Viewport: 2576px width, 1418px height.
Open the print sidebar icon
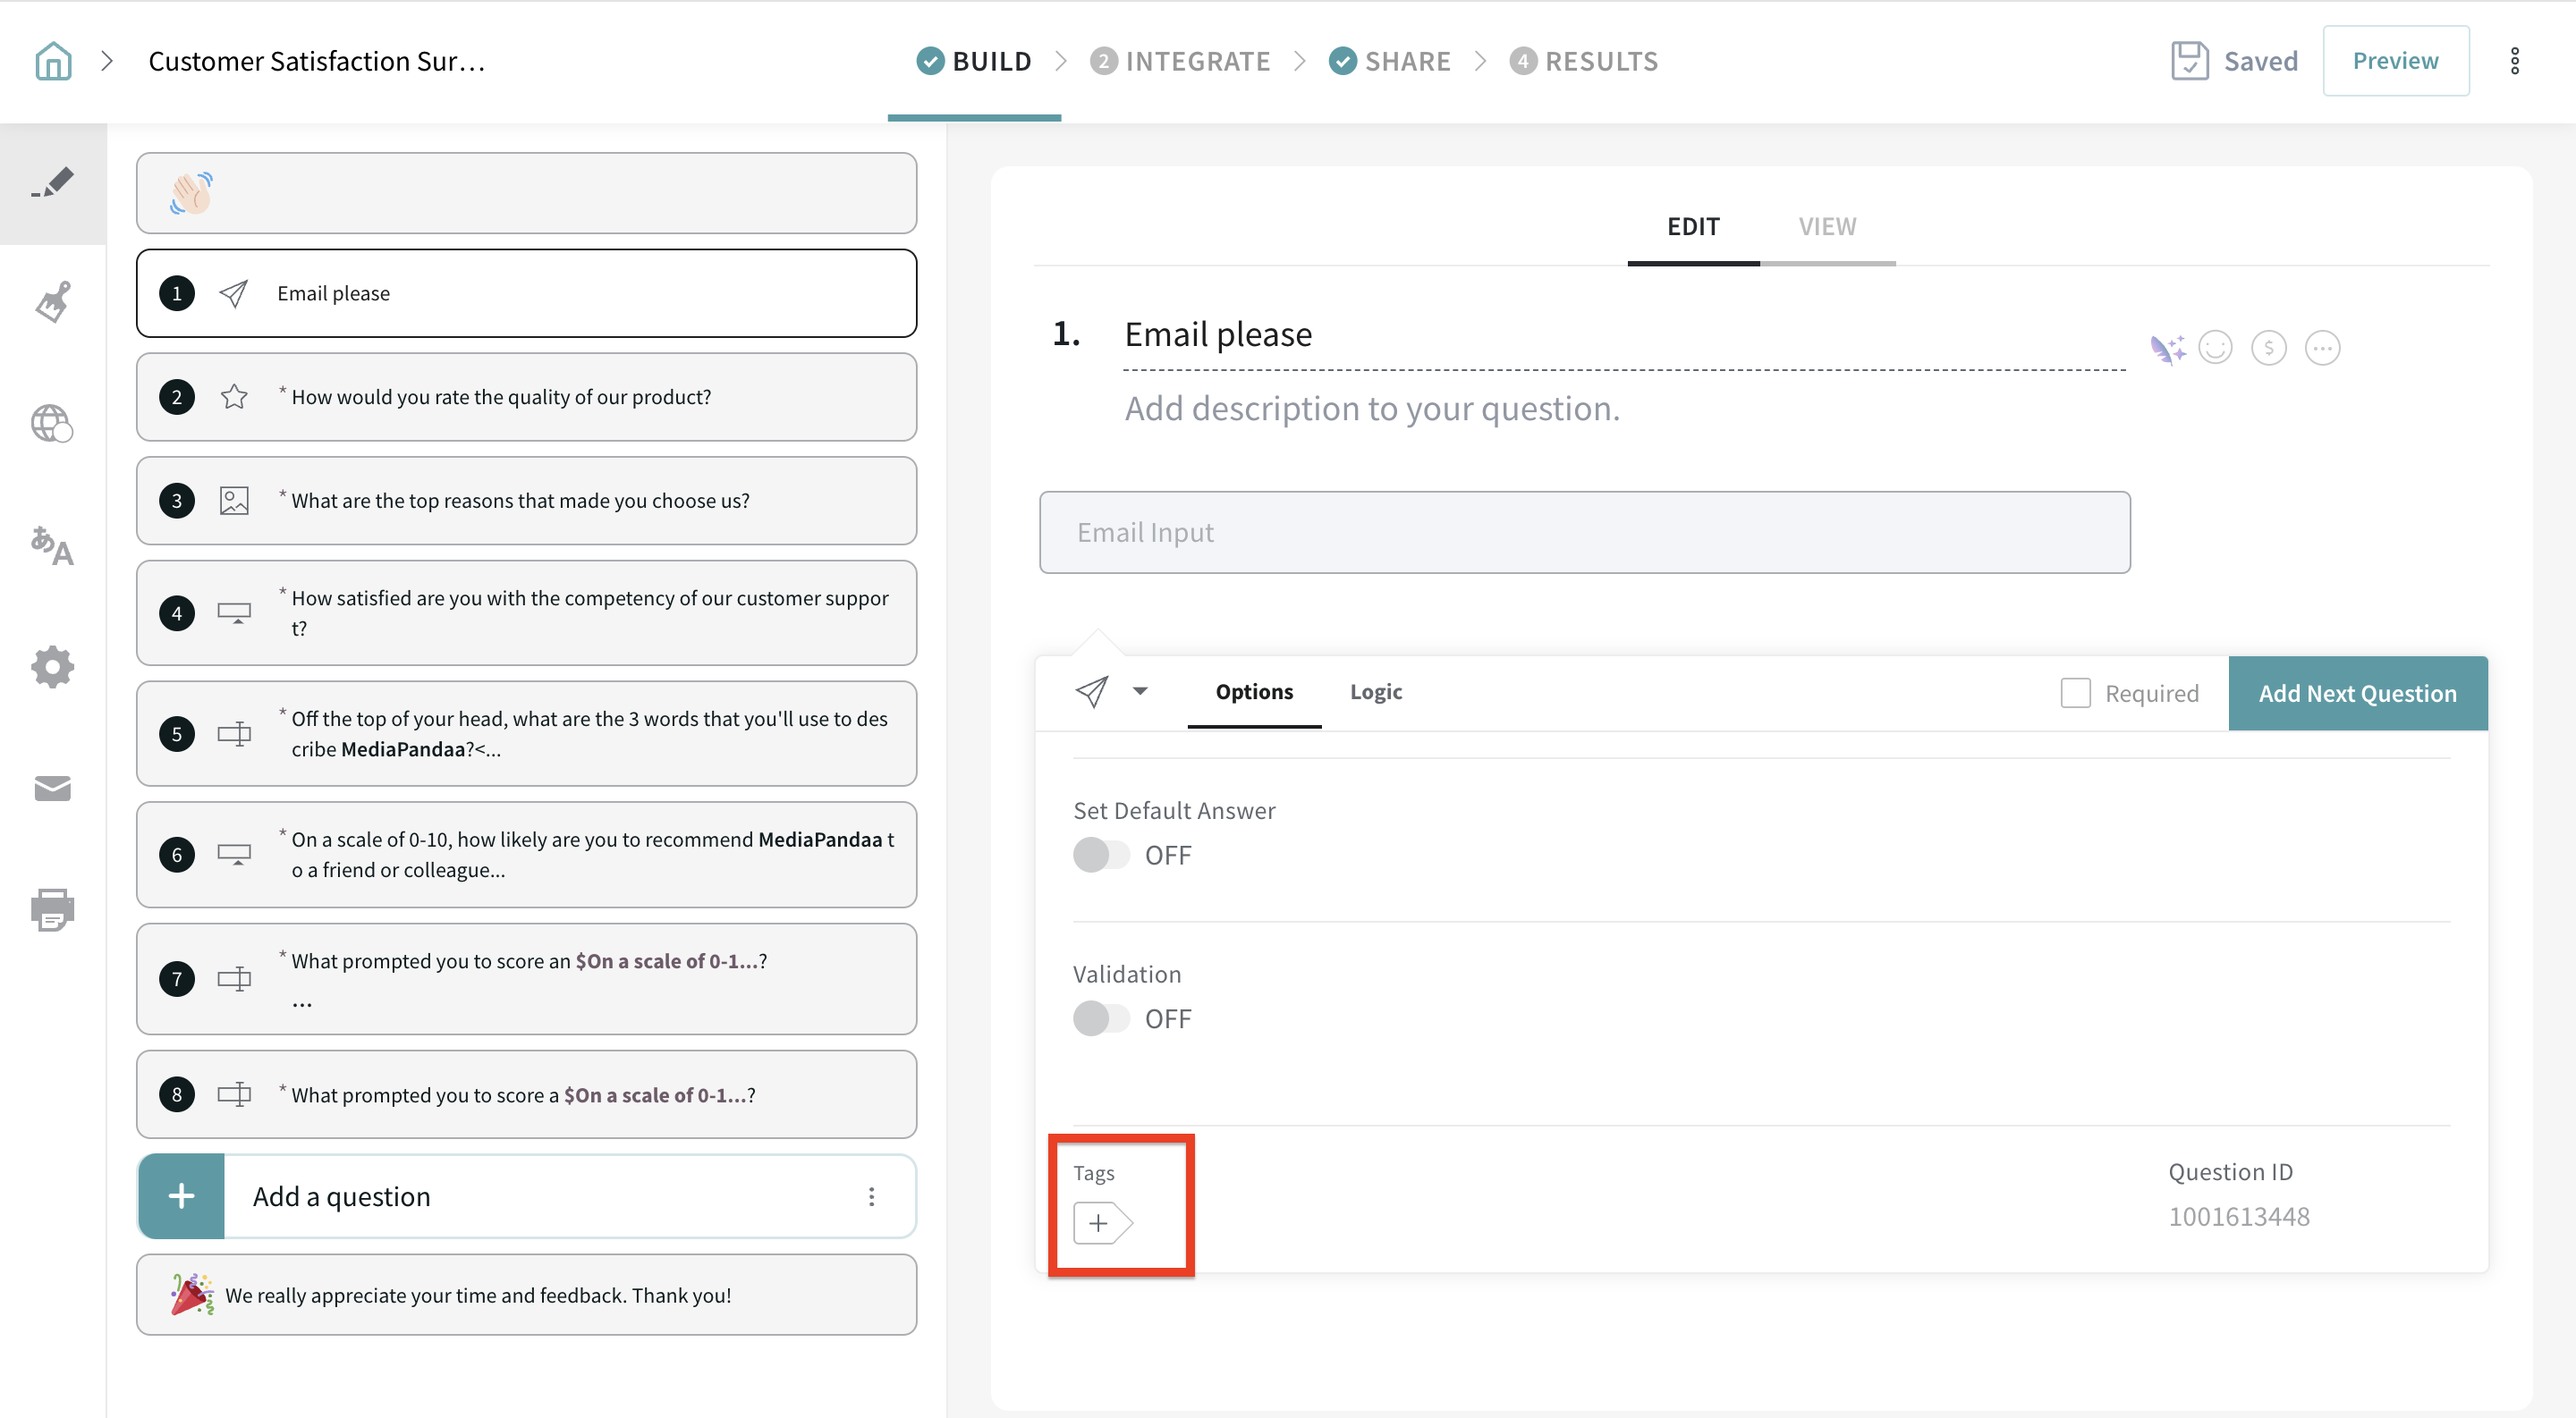tap(53, 909)
